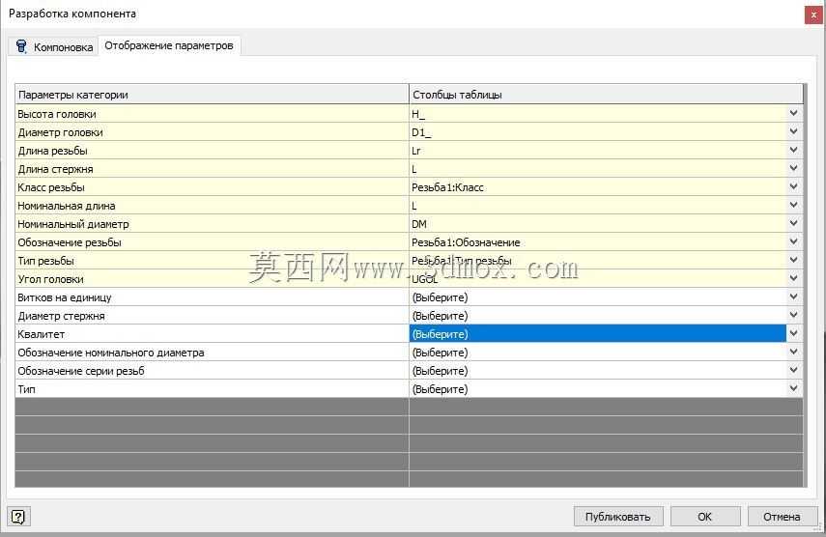826x537 pixels.
Task: Expand dropdown arrow for Квалитет row
Action: (x=794, y=334)
